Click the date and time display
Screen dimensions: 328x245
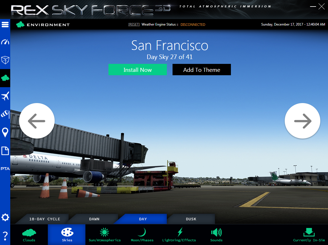point(293,24)
